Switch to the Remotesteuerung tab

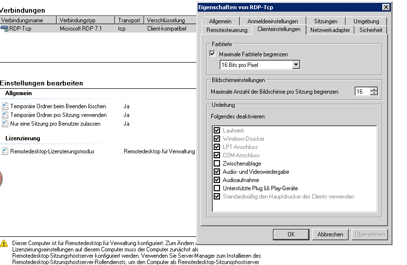[227, 30]
